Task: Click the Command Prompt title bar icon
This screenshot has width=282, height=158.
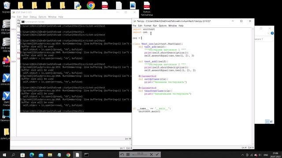Action: [23, 22]
